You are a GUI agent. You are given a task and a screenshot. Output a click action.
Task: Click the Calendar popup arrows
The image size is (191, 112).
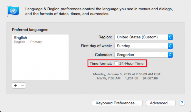coord(170,55)
